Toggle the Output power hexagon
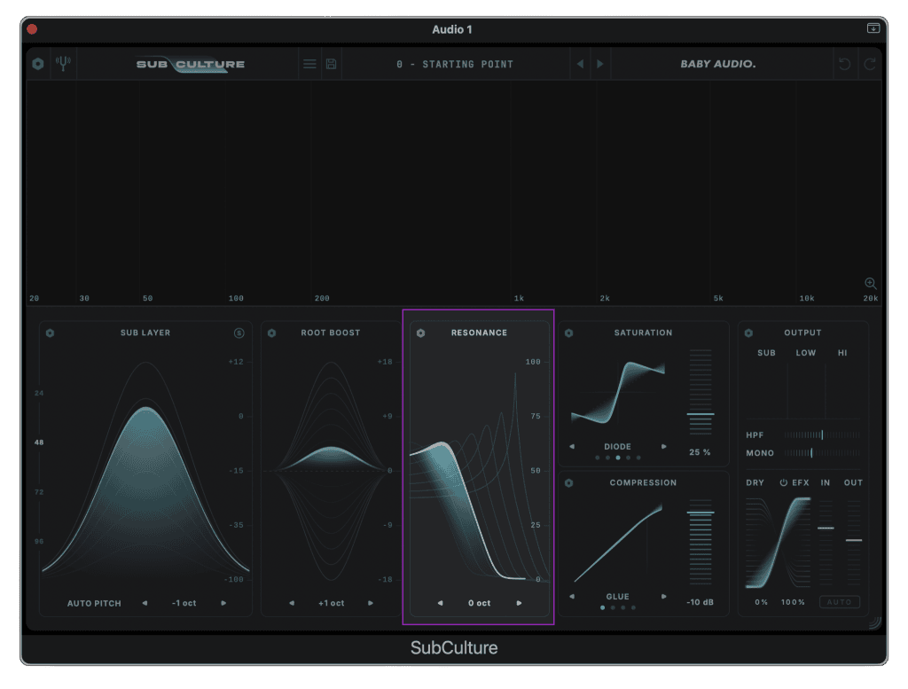908x689 pixels. (x=748, y=333)
